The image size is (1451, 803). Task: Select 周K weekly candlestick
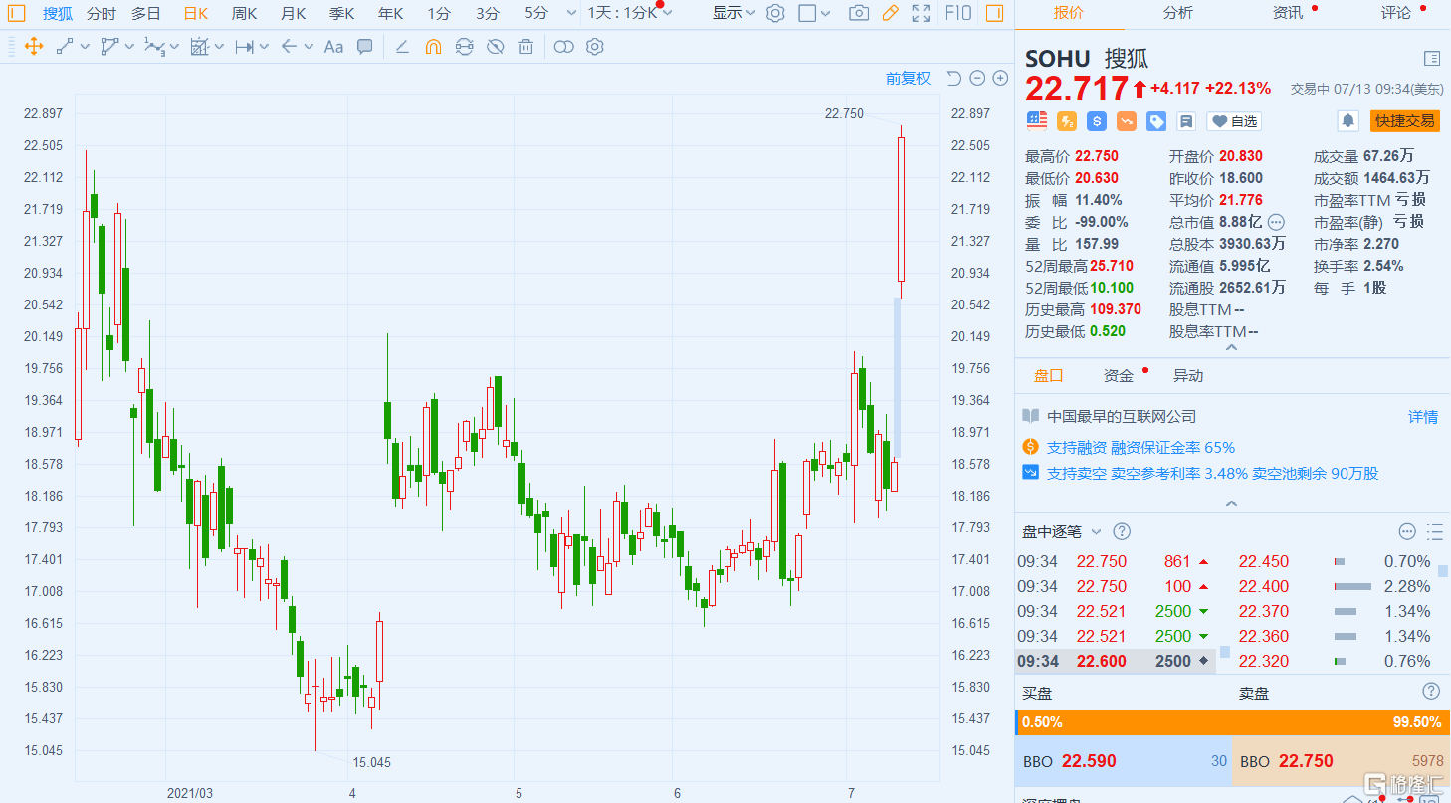click(244, 14)
